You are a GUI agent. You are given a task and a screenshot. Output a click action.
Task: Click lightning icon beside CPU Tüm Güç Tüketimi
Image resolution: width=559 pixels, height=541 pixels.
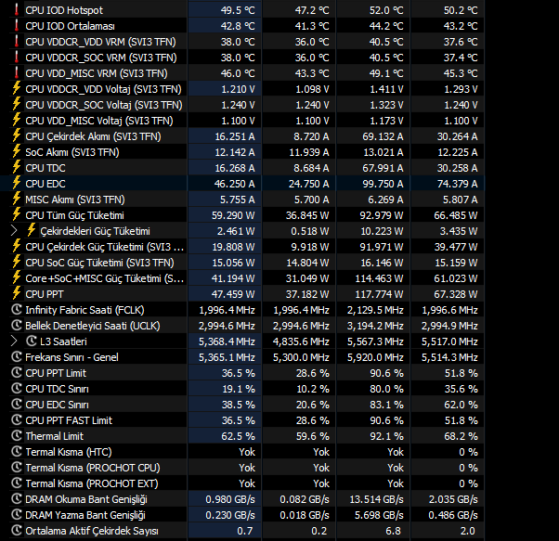[17, 214]
